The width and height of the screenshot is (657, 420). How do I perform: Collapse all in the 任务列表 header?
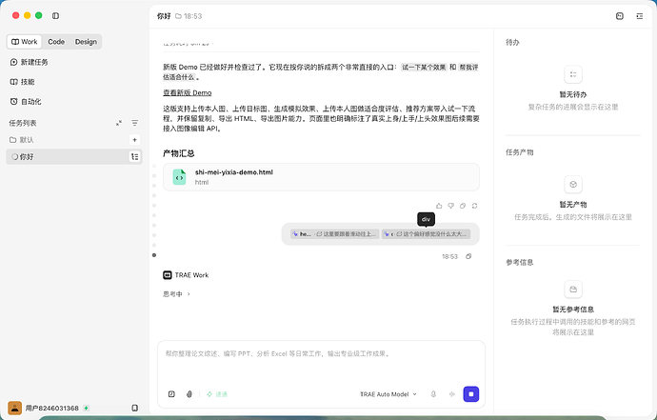[119, 123]
